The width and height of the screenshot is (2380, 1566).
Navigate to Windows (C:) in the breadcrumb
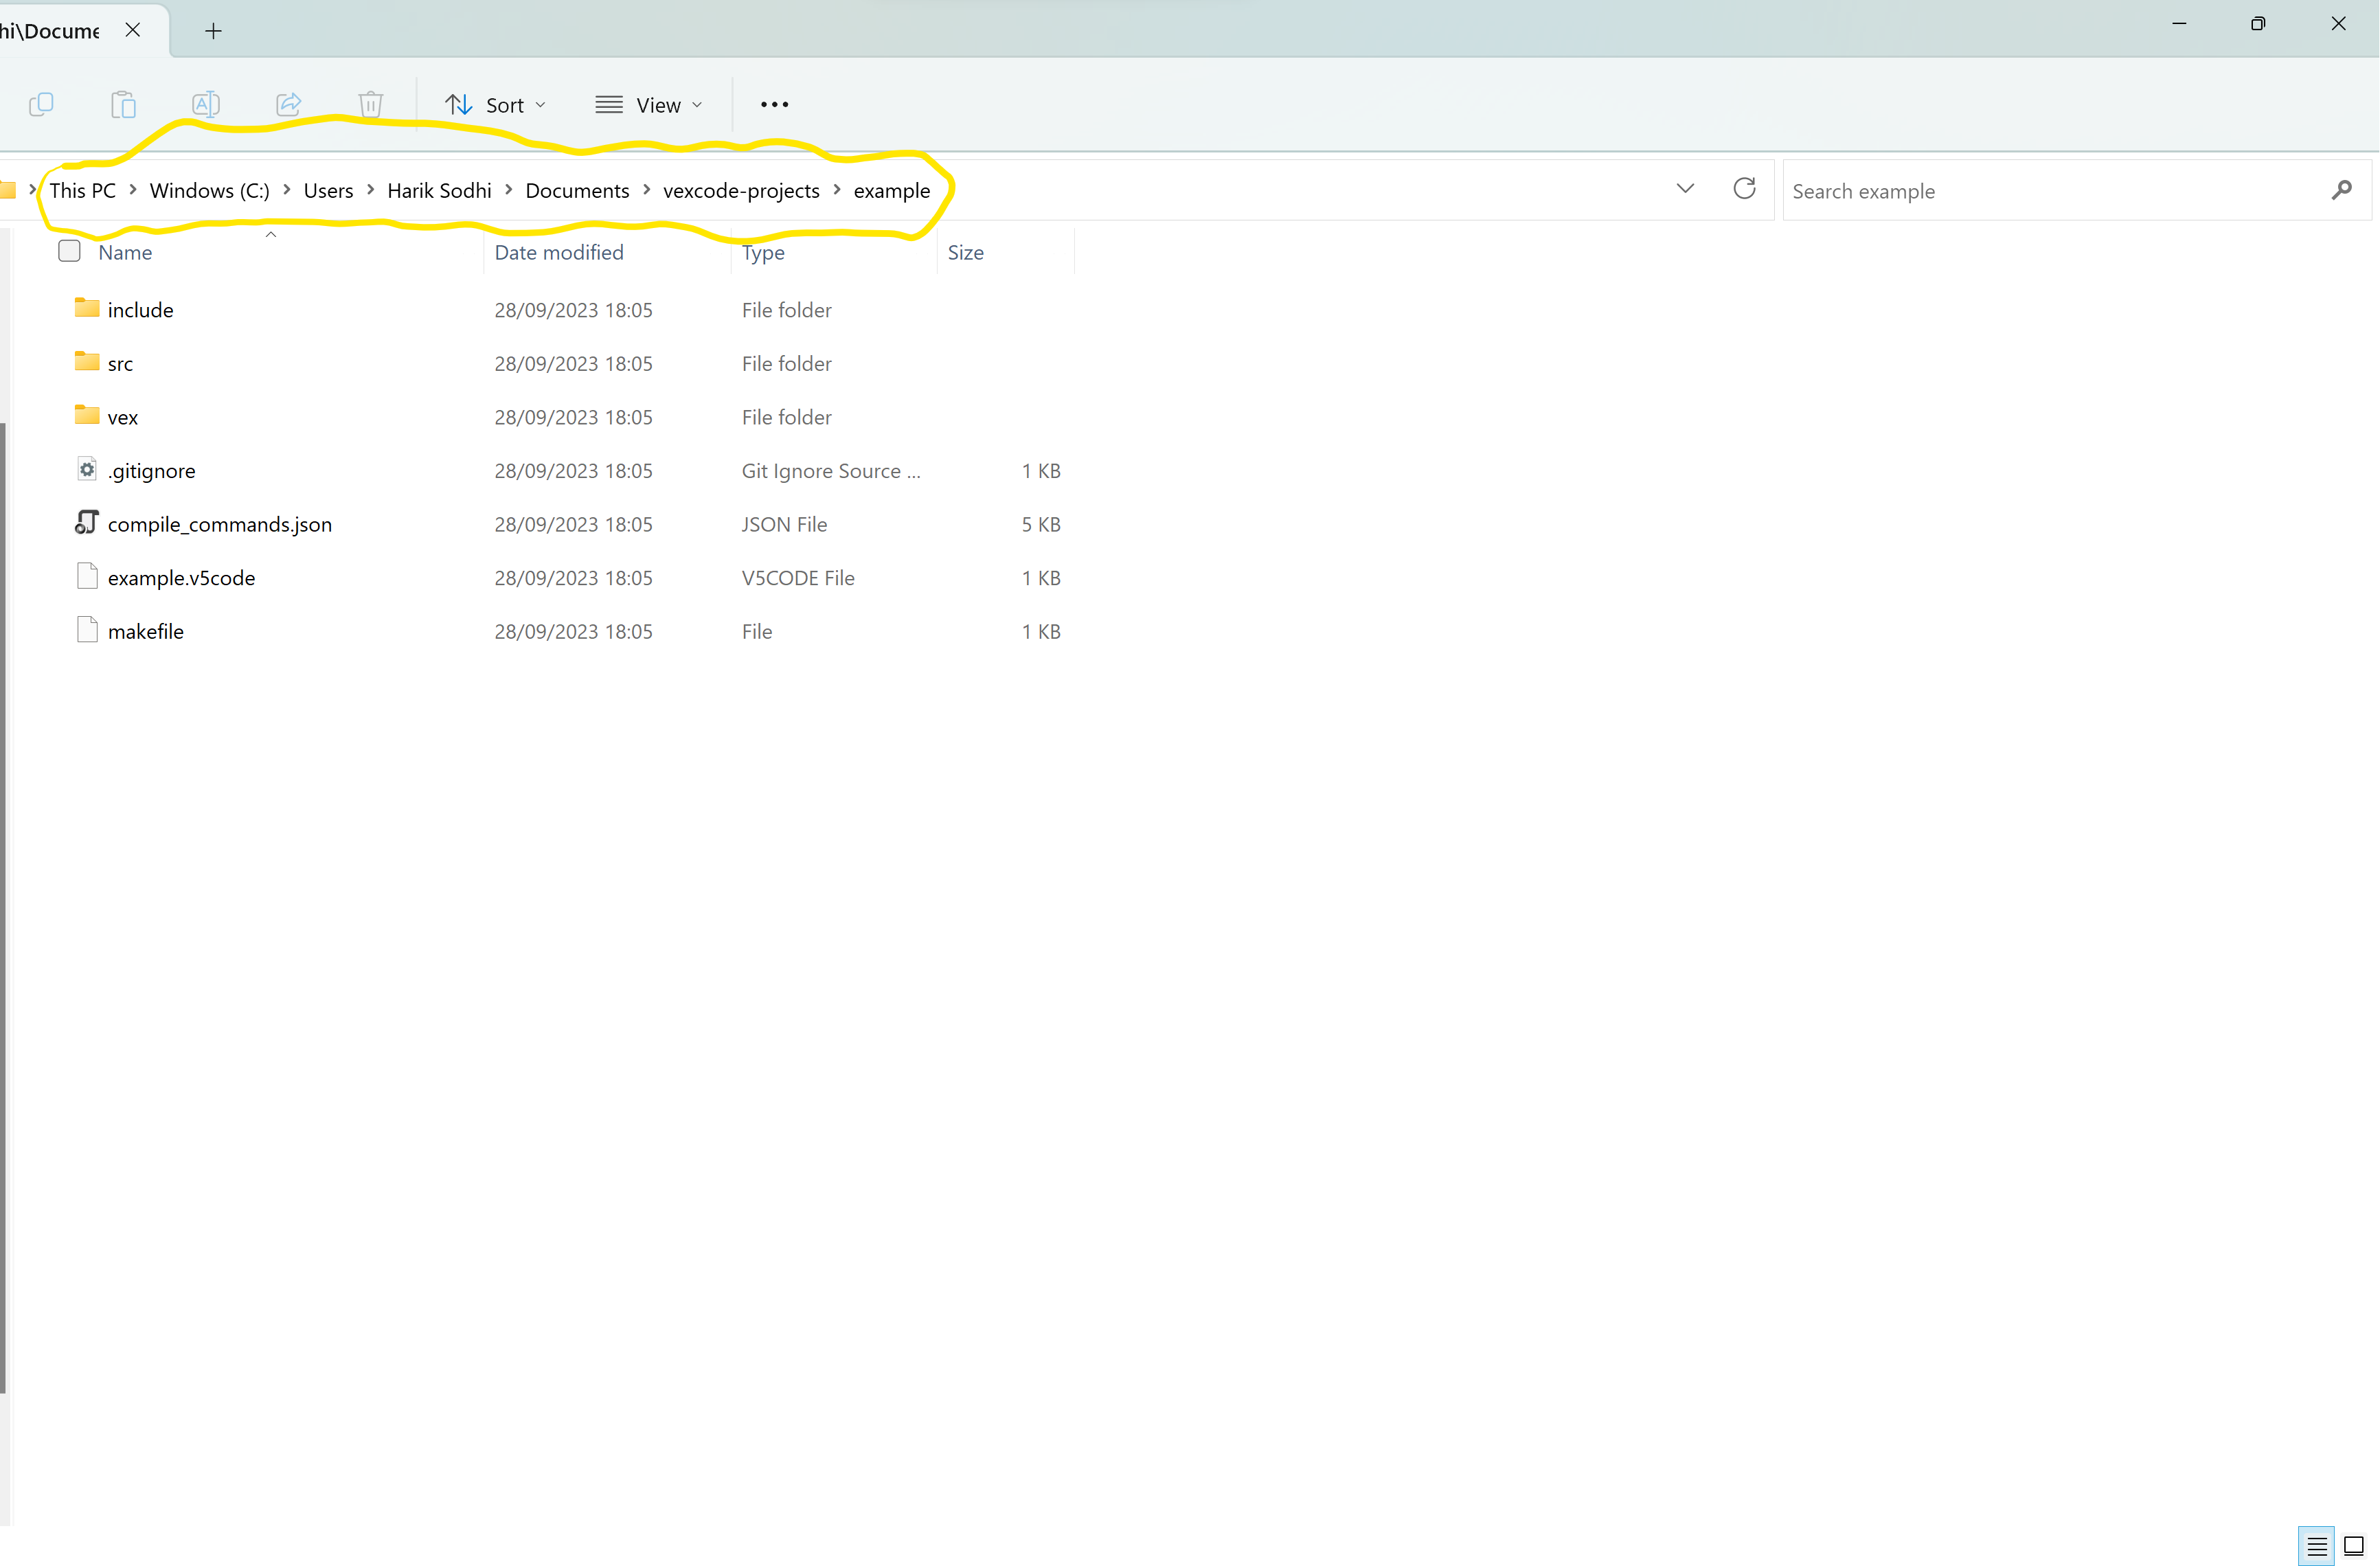point(210,190)
